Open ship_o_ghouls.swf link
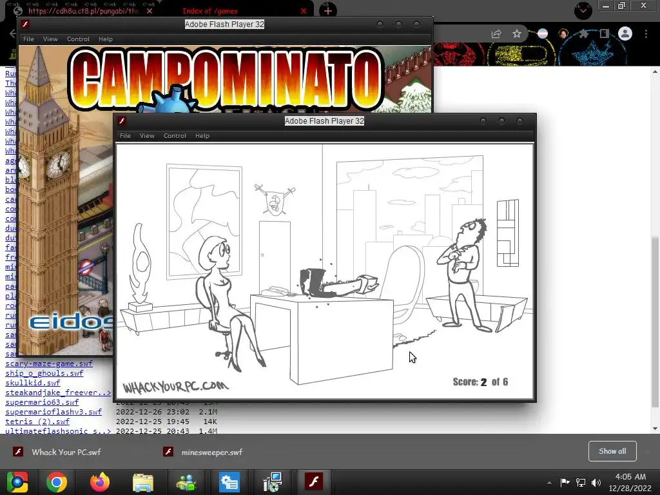660x495 pixels. (x=44, y=373)
